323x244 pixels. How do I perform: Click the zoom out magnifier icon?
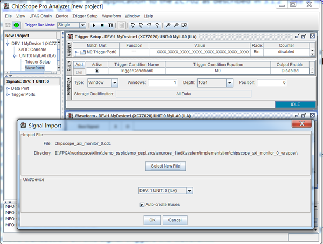click(176, 25)
